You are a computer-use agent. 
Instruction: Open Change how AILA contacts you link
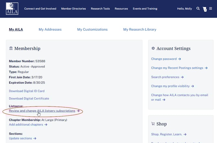pos(180,97)
